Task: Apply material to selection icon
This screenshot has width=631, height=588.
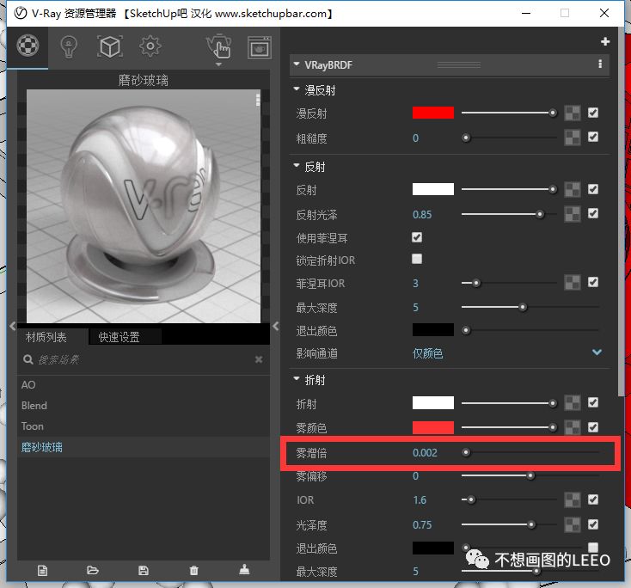Action: (x=244, y=569)
